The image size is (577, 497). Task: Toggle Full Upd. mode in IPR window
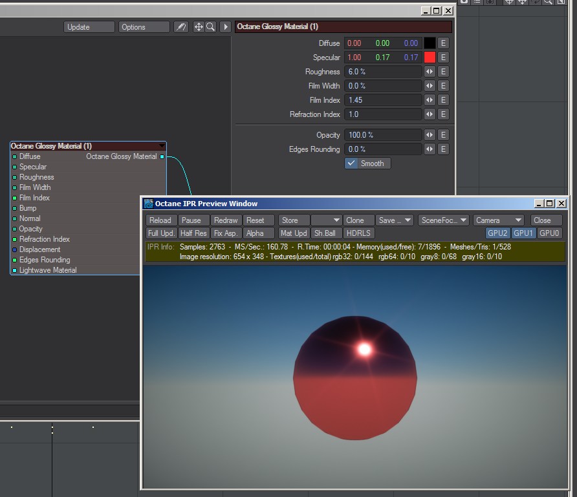point(162,233)
